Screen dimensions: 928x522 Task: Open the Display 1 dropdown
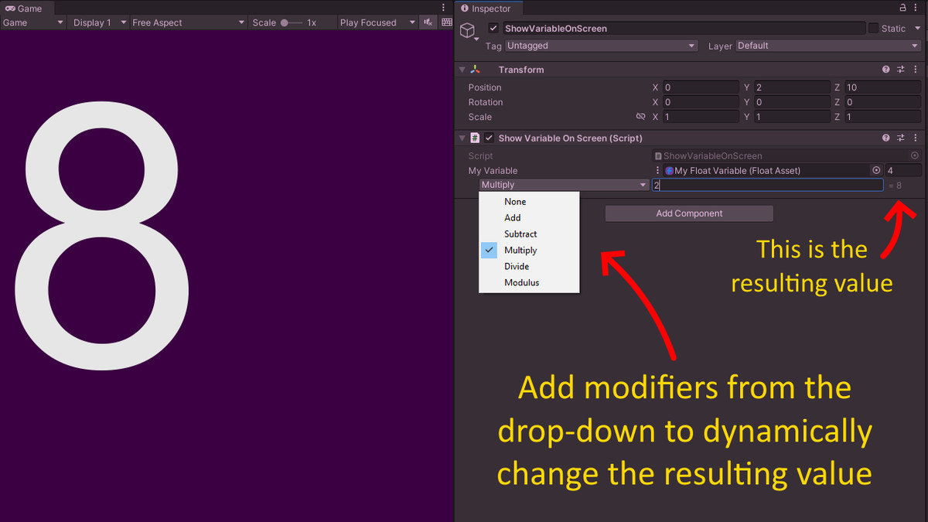point(98,22)
